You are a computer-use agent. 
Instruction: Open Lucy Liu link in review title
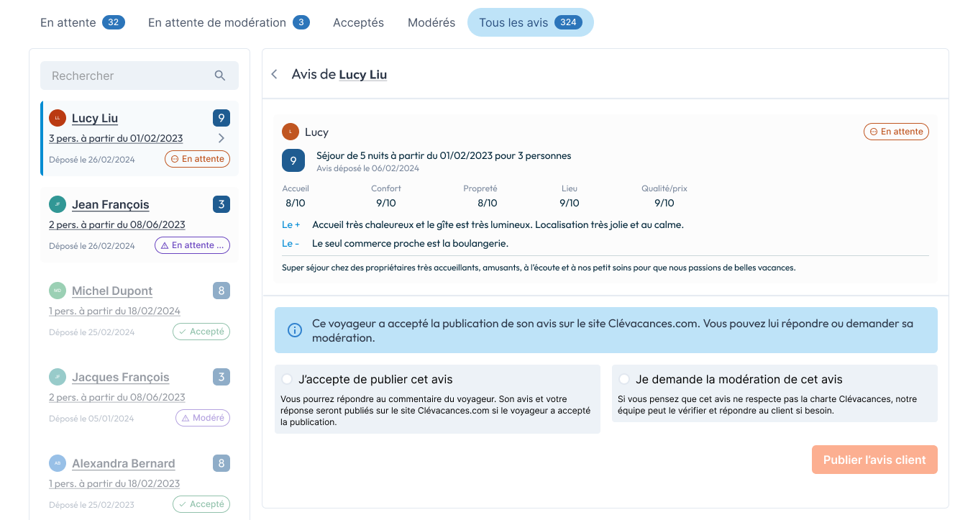(x=363, y=74)
